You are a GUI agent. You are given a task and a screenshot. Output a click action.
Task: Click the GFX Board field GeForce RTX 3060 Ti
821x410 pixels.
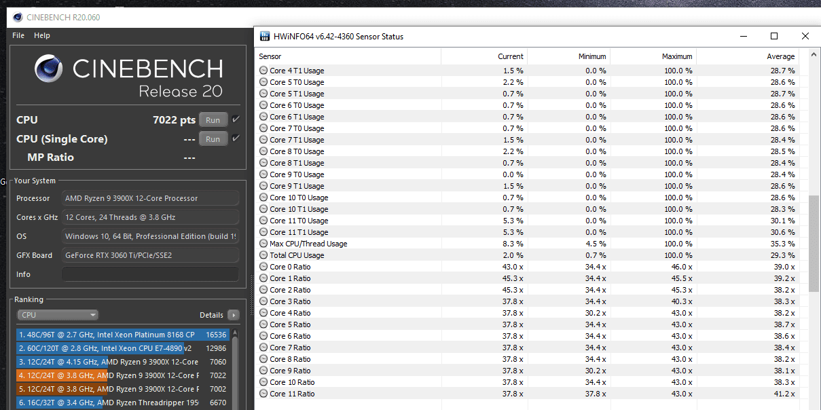[x=150, y=255]
